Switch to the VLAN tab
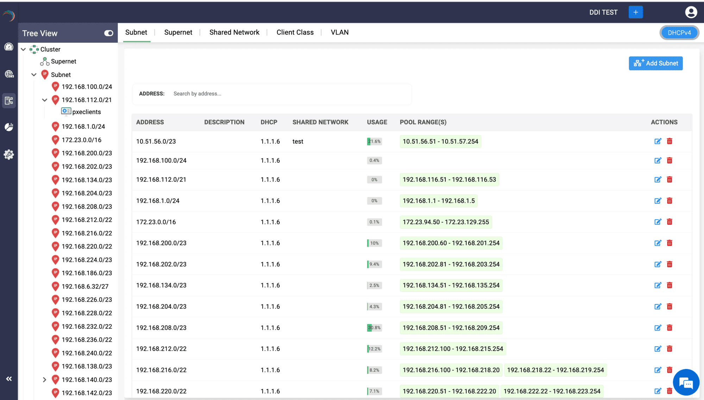The width and height of the screenshot is (704, 400). tap(339, 32)
